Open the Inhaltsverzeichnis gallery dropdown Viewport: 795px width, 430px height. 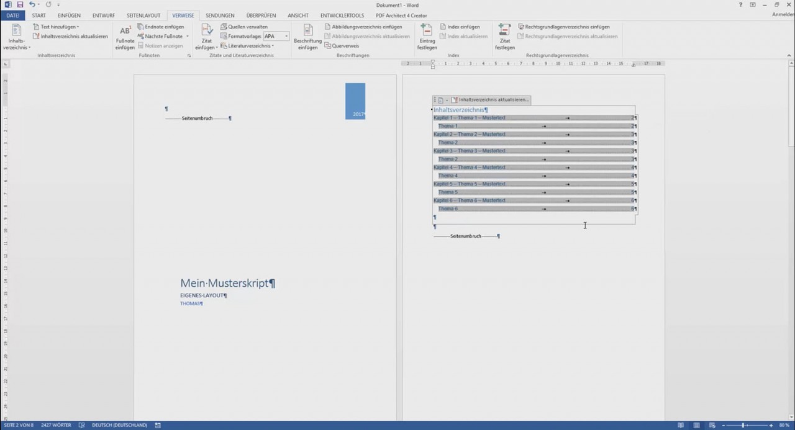(16, 38)
